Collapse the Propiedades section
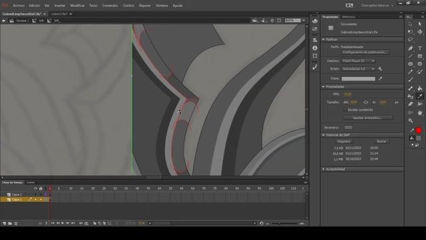The height and width of the screenshot is (240, 426). 323,87
